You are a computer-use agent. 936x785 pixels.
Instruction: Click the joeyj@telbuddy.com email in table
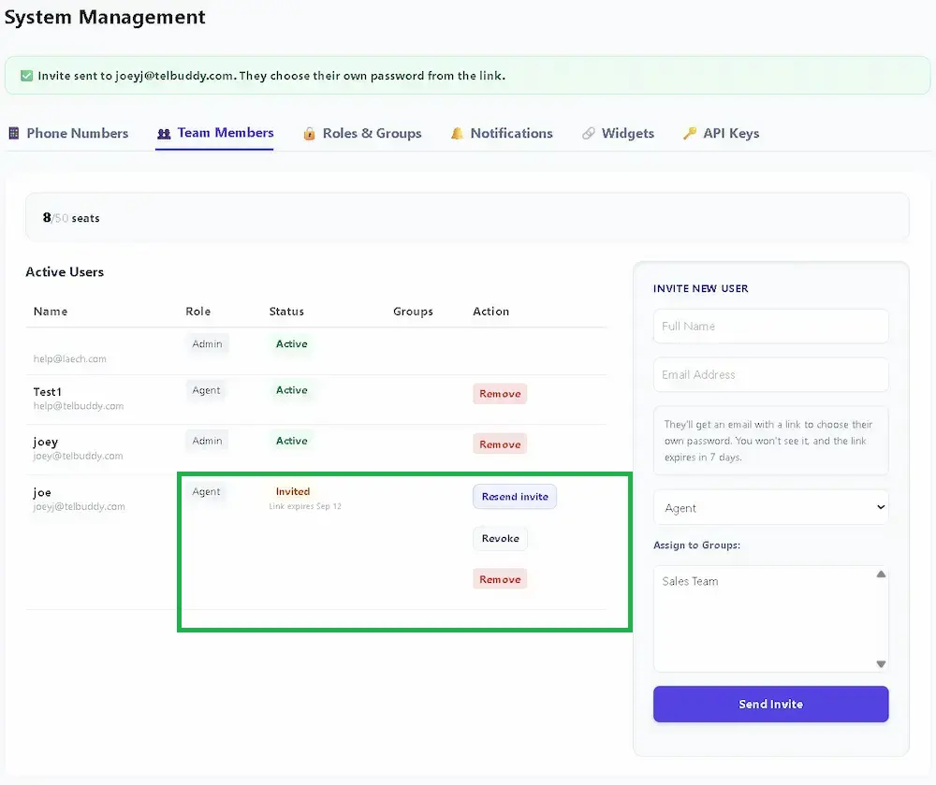tap(80, 506)
